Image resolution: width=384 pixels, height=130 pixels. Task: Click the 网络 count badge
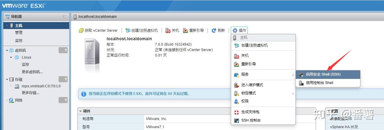63,100
